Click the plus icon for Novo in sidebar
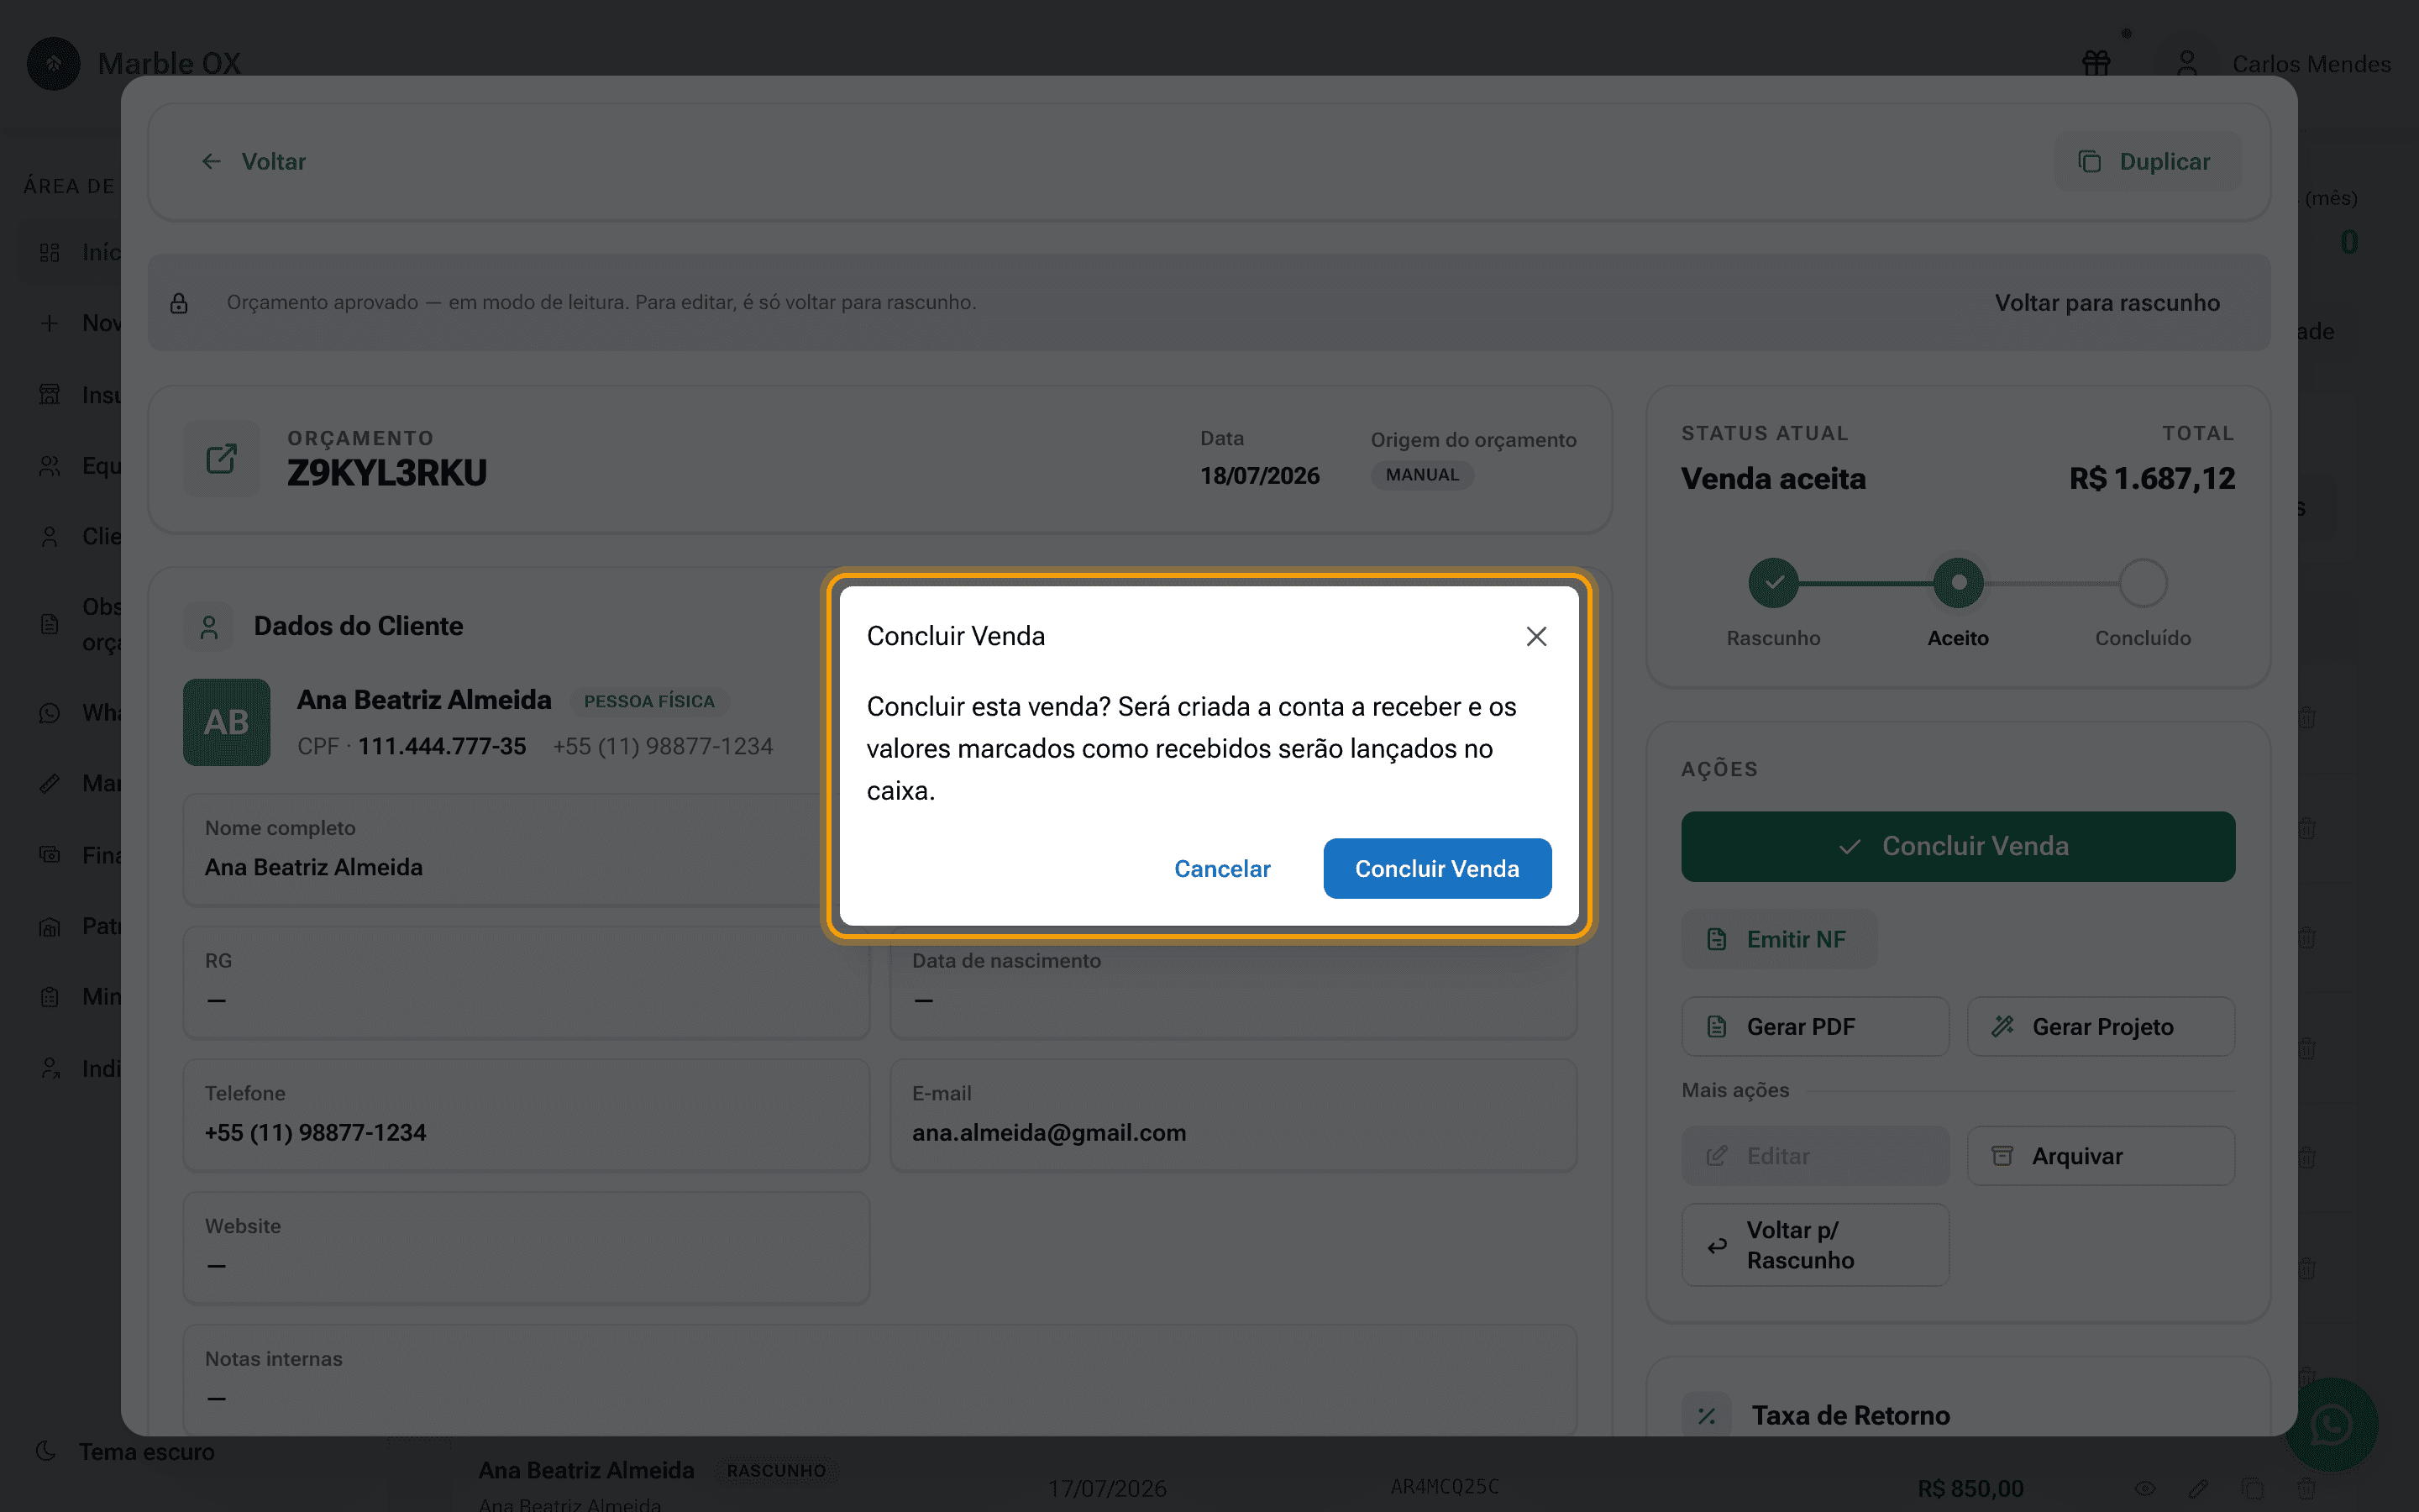The height and width of the screenshot is (1512, 2419). 50,323
